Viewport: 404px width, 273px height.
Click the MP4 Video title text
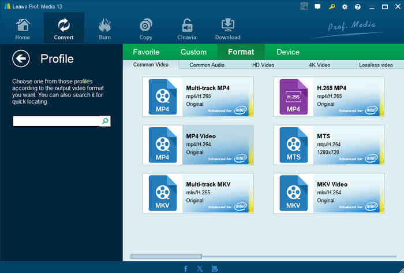coord(201,136)
